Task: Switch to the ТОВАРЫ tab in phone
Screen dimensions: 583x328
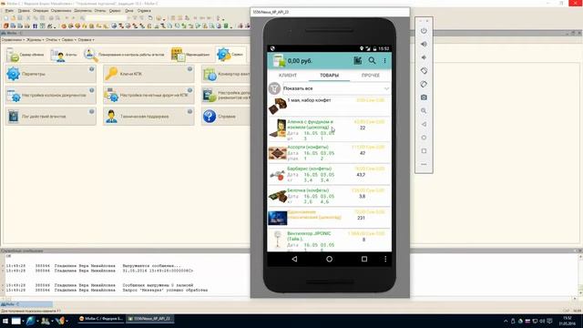Action: pos(329,75)
